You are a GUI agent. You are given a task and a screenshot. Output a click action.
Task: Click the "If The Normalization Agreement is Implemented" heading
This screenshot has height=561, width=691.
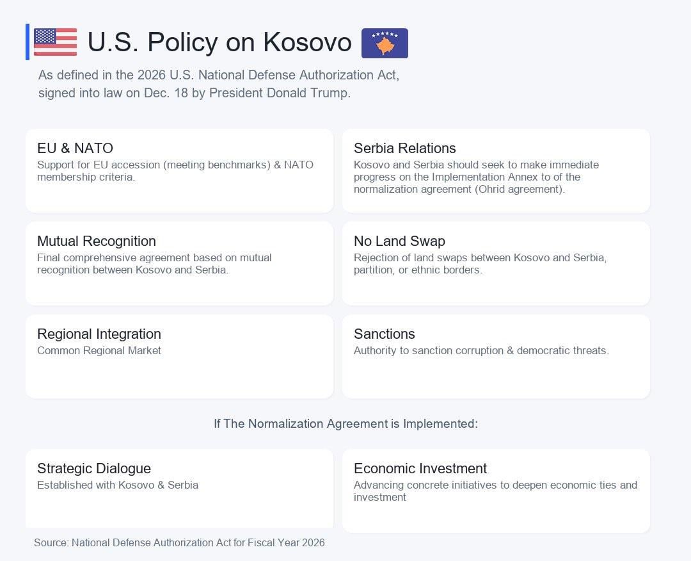[x=345, y=424]
